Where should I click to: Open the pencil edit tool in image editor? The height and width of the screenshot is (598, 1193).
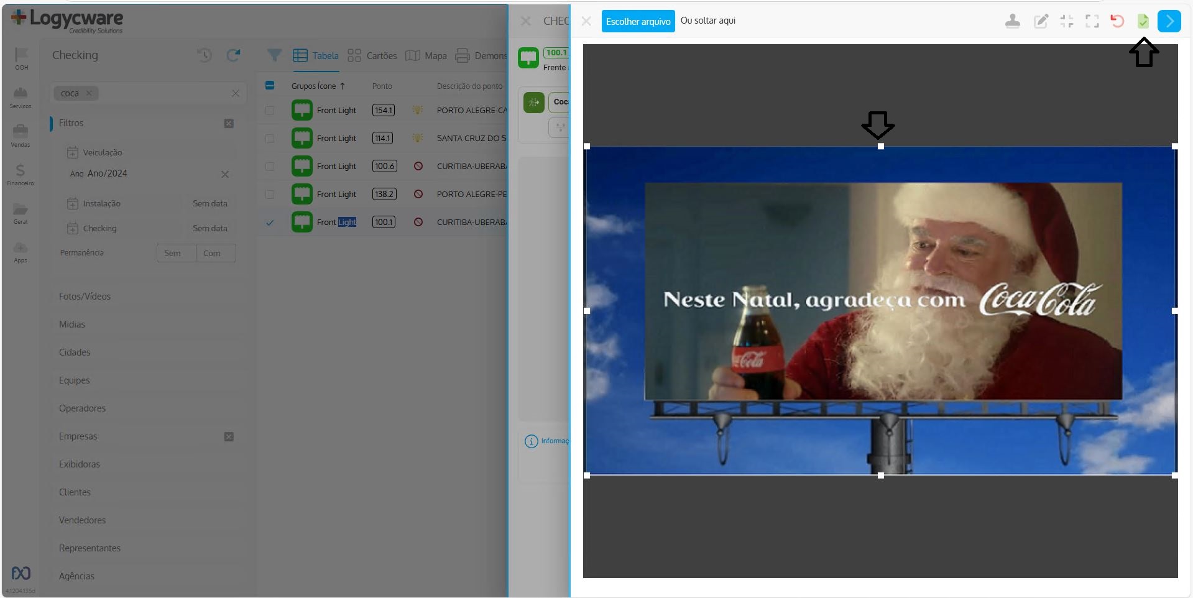[x=1041, y=21]
